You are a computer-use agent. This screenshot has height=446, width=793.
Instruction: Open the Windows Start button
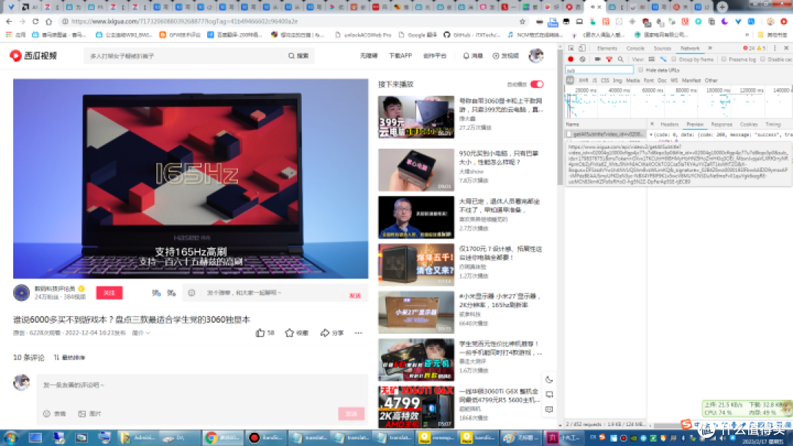10,437
